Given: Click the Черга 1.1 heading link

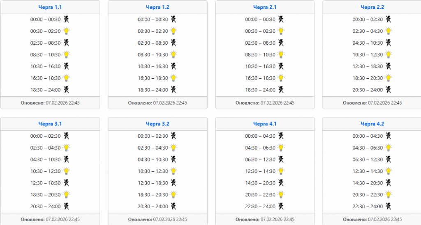Looking at the screenshot, I should [x=50, y=7].
